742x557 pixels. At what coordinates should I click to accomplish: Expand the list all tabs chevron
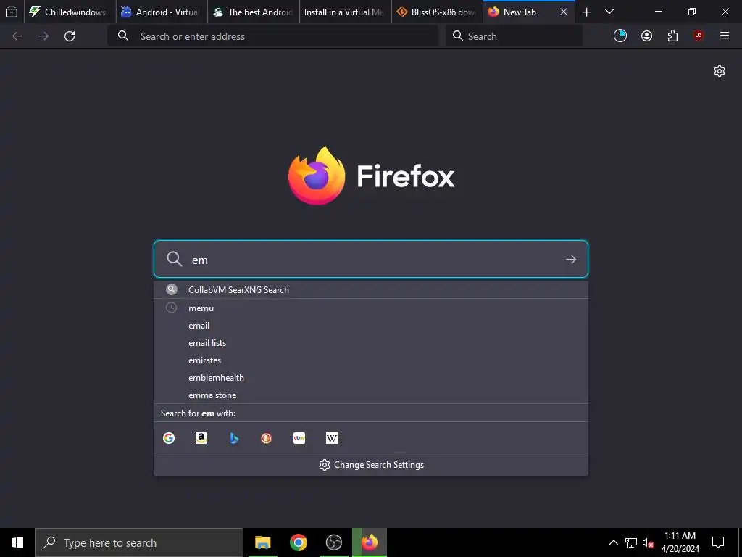609,12
